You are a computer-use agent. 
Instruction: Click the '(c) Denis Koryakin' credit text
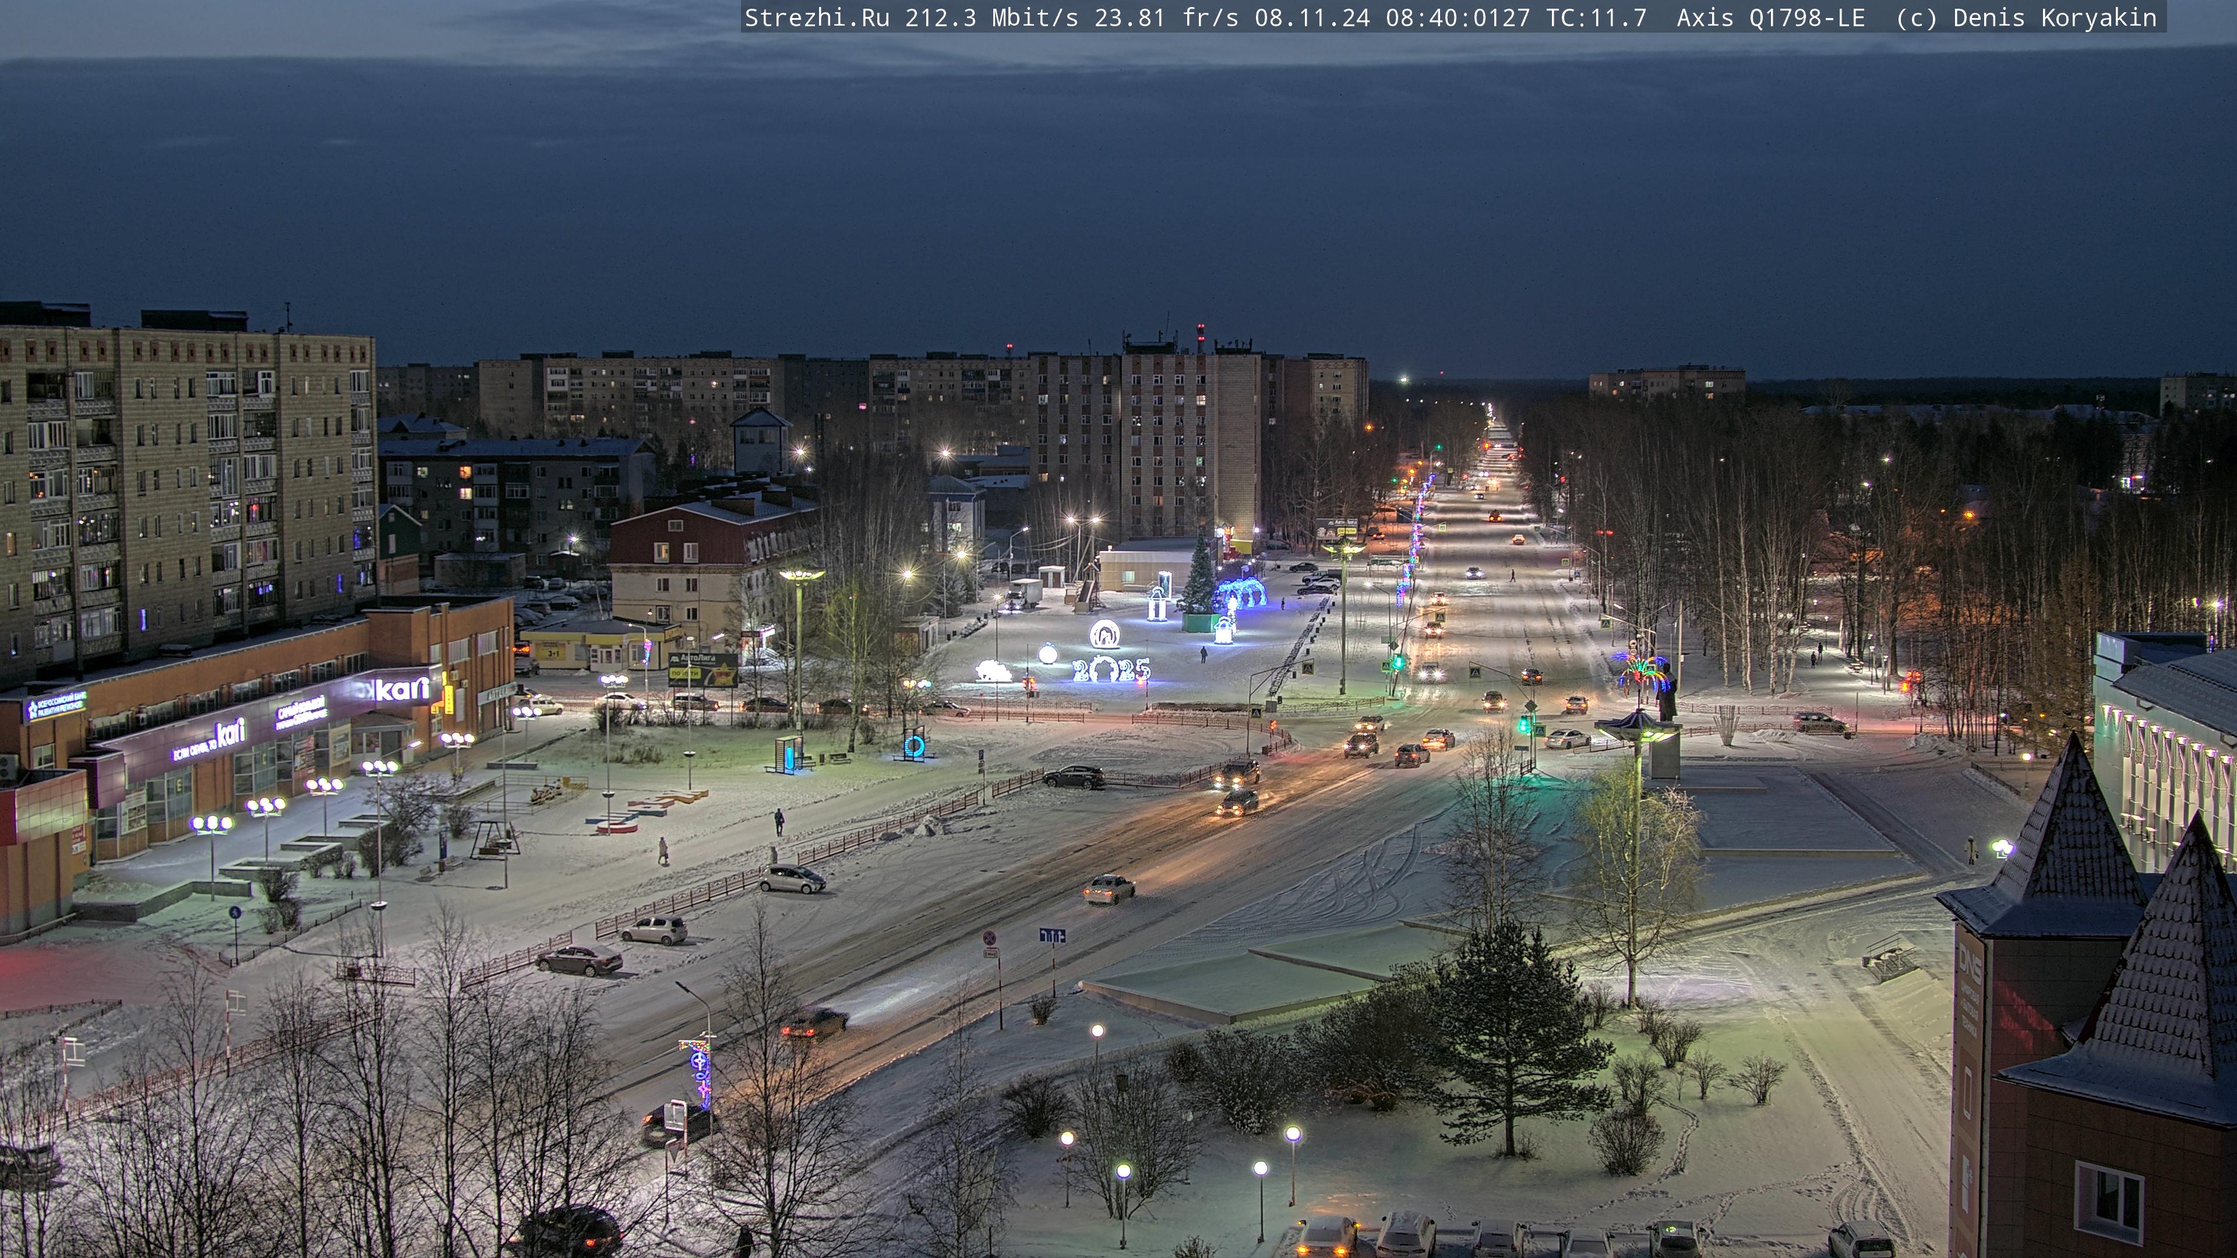(x=2026, y=17)
